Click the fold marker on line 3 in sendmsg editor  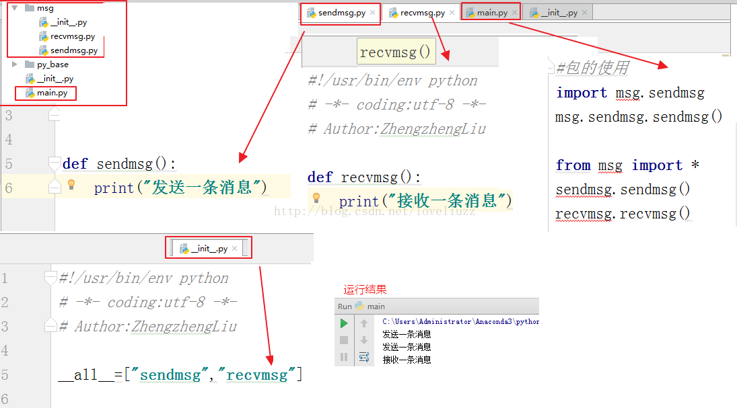pyautogui.click(x=55, y=114)
